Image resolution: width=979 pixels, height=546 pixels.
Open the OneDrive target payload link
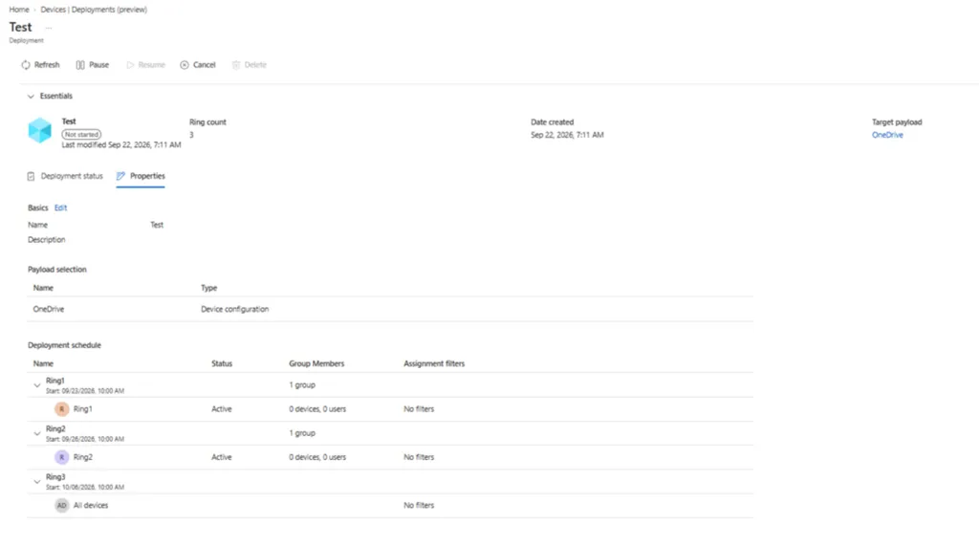click(x=887, y=135)
